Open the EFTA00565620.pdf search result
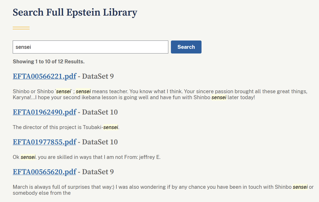Screen dimensions: 319x202 (x=44, y=172)
